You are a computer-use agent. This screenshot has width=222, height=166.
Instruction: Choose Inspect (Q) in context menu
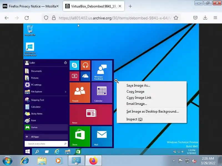coord(152,119)
